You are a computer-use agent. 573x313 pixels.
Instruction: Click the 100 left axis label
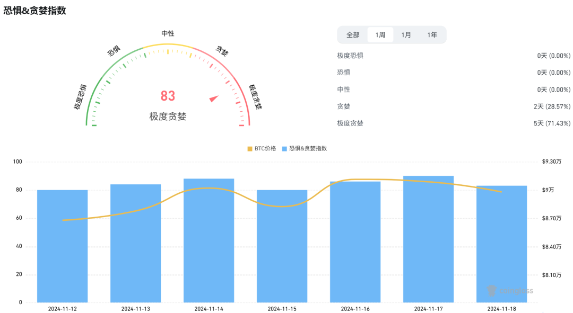click(x=18, y=162)
